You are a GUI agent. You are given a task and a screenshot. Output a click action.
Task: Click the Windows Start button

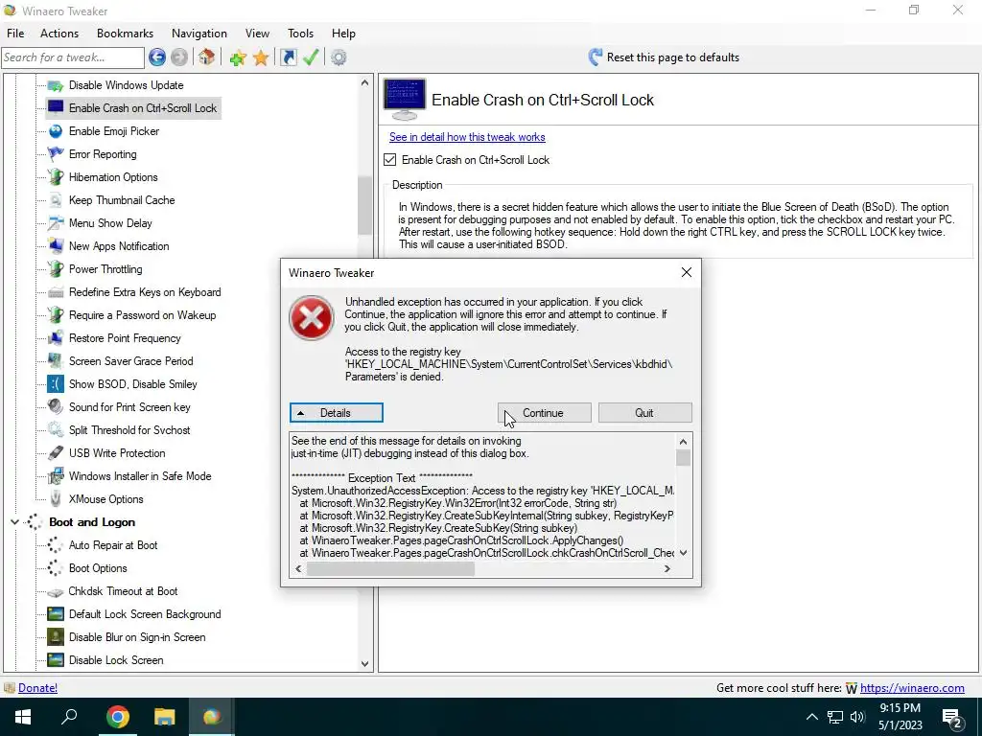(x=23, y=717)
